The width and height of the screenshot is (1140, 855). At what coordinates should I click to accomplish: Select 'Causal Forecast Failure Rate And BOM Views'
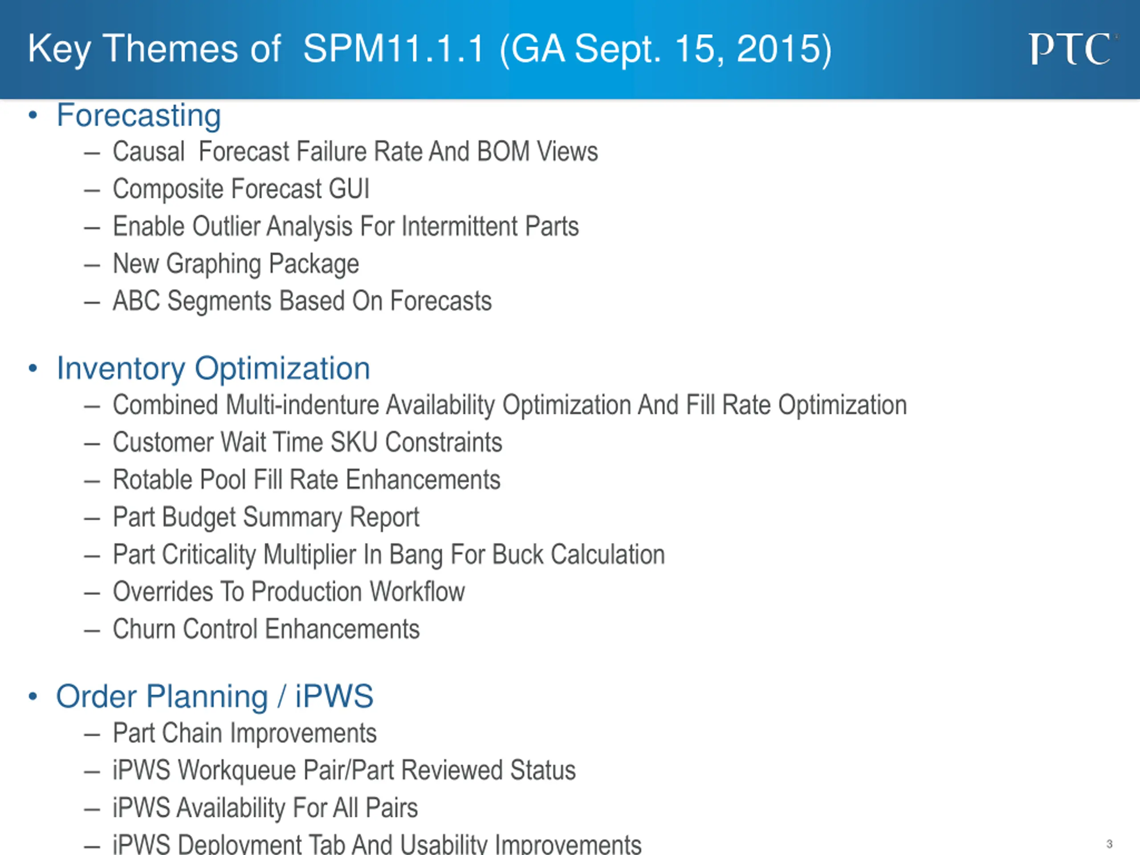[355, 151]
